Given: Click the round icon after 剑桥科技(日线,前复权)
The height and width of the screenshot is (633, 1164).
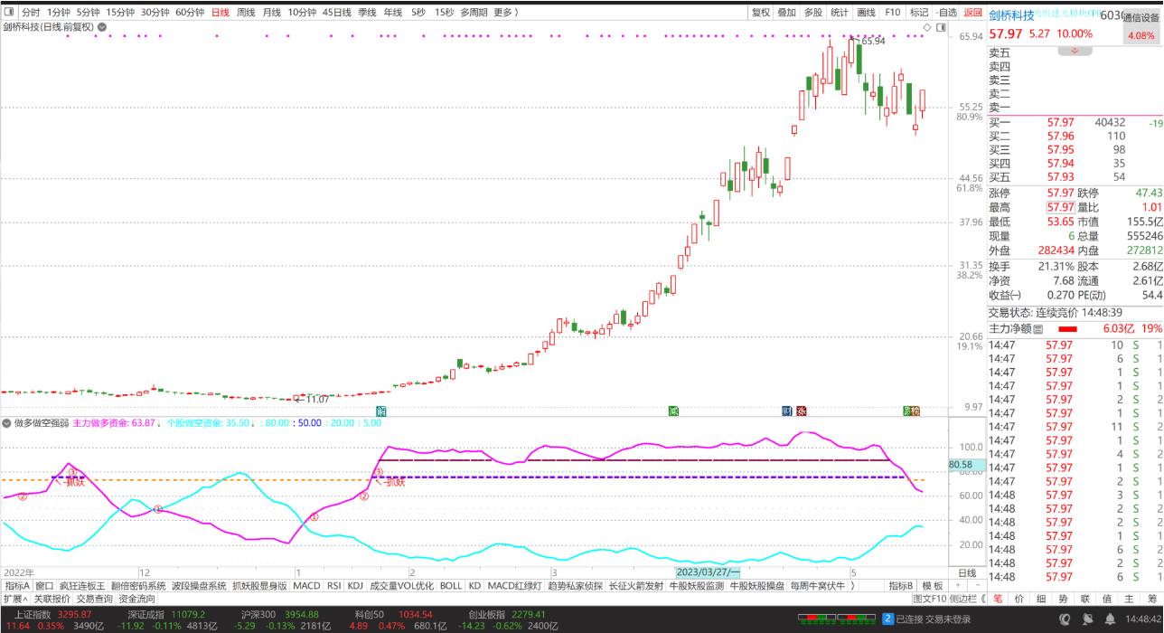Looking at the screenshot, I should pos(102,27).
